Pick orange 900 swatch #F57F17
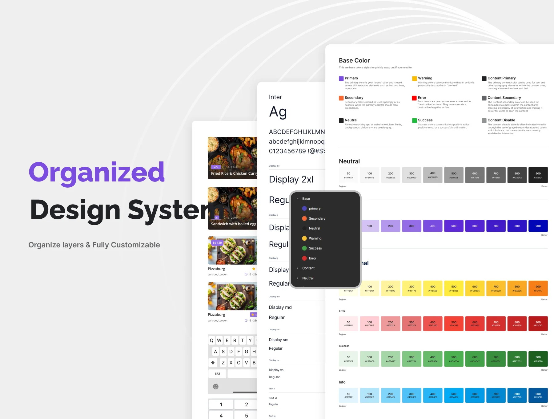This screenshot has width=554, height=419. [x=538, y=288]
